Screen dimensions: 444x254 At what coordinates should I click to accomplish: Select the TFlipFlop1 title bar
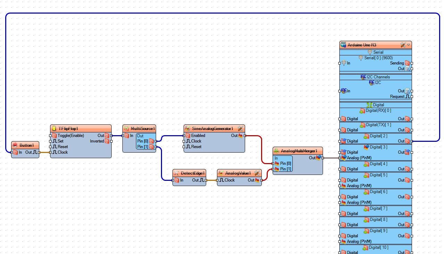click(x=81, y=129)
